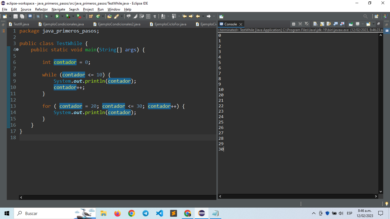Click the ESP language indicator
Viewport: 390px width, 219px height.
pos(349,213)
